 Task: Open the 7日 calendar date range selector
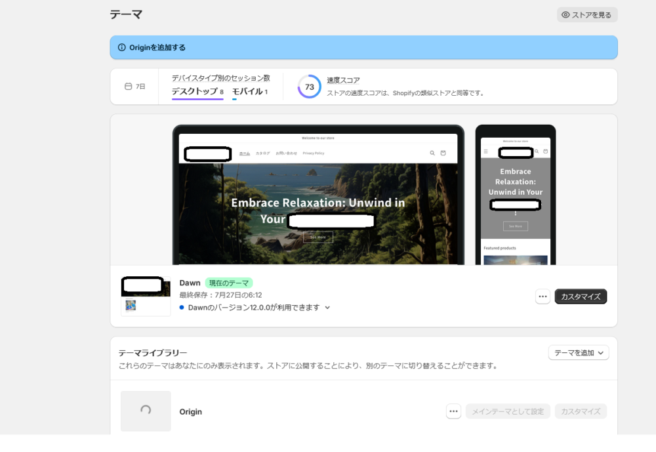[134, 87]
